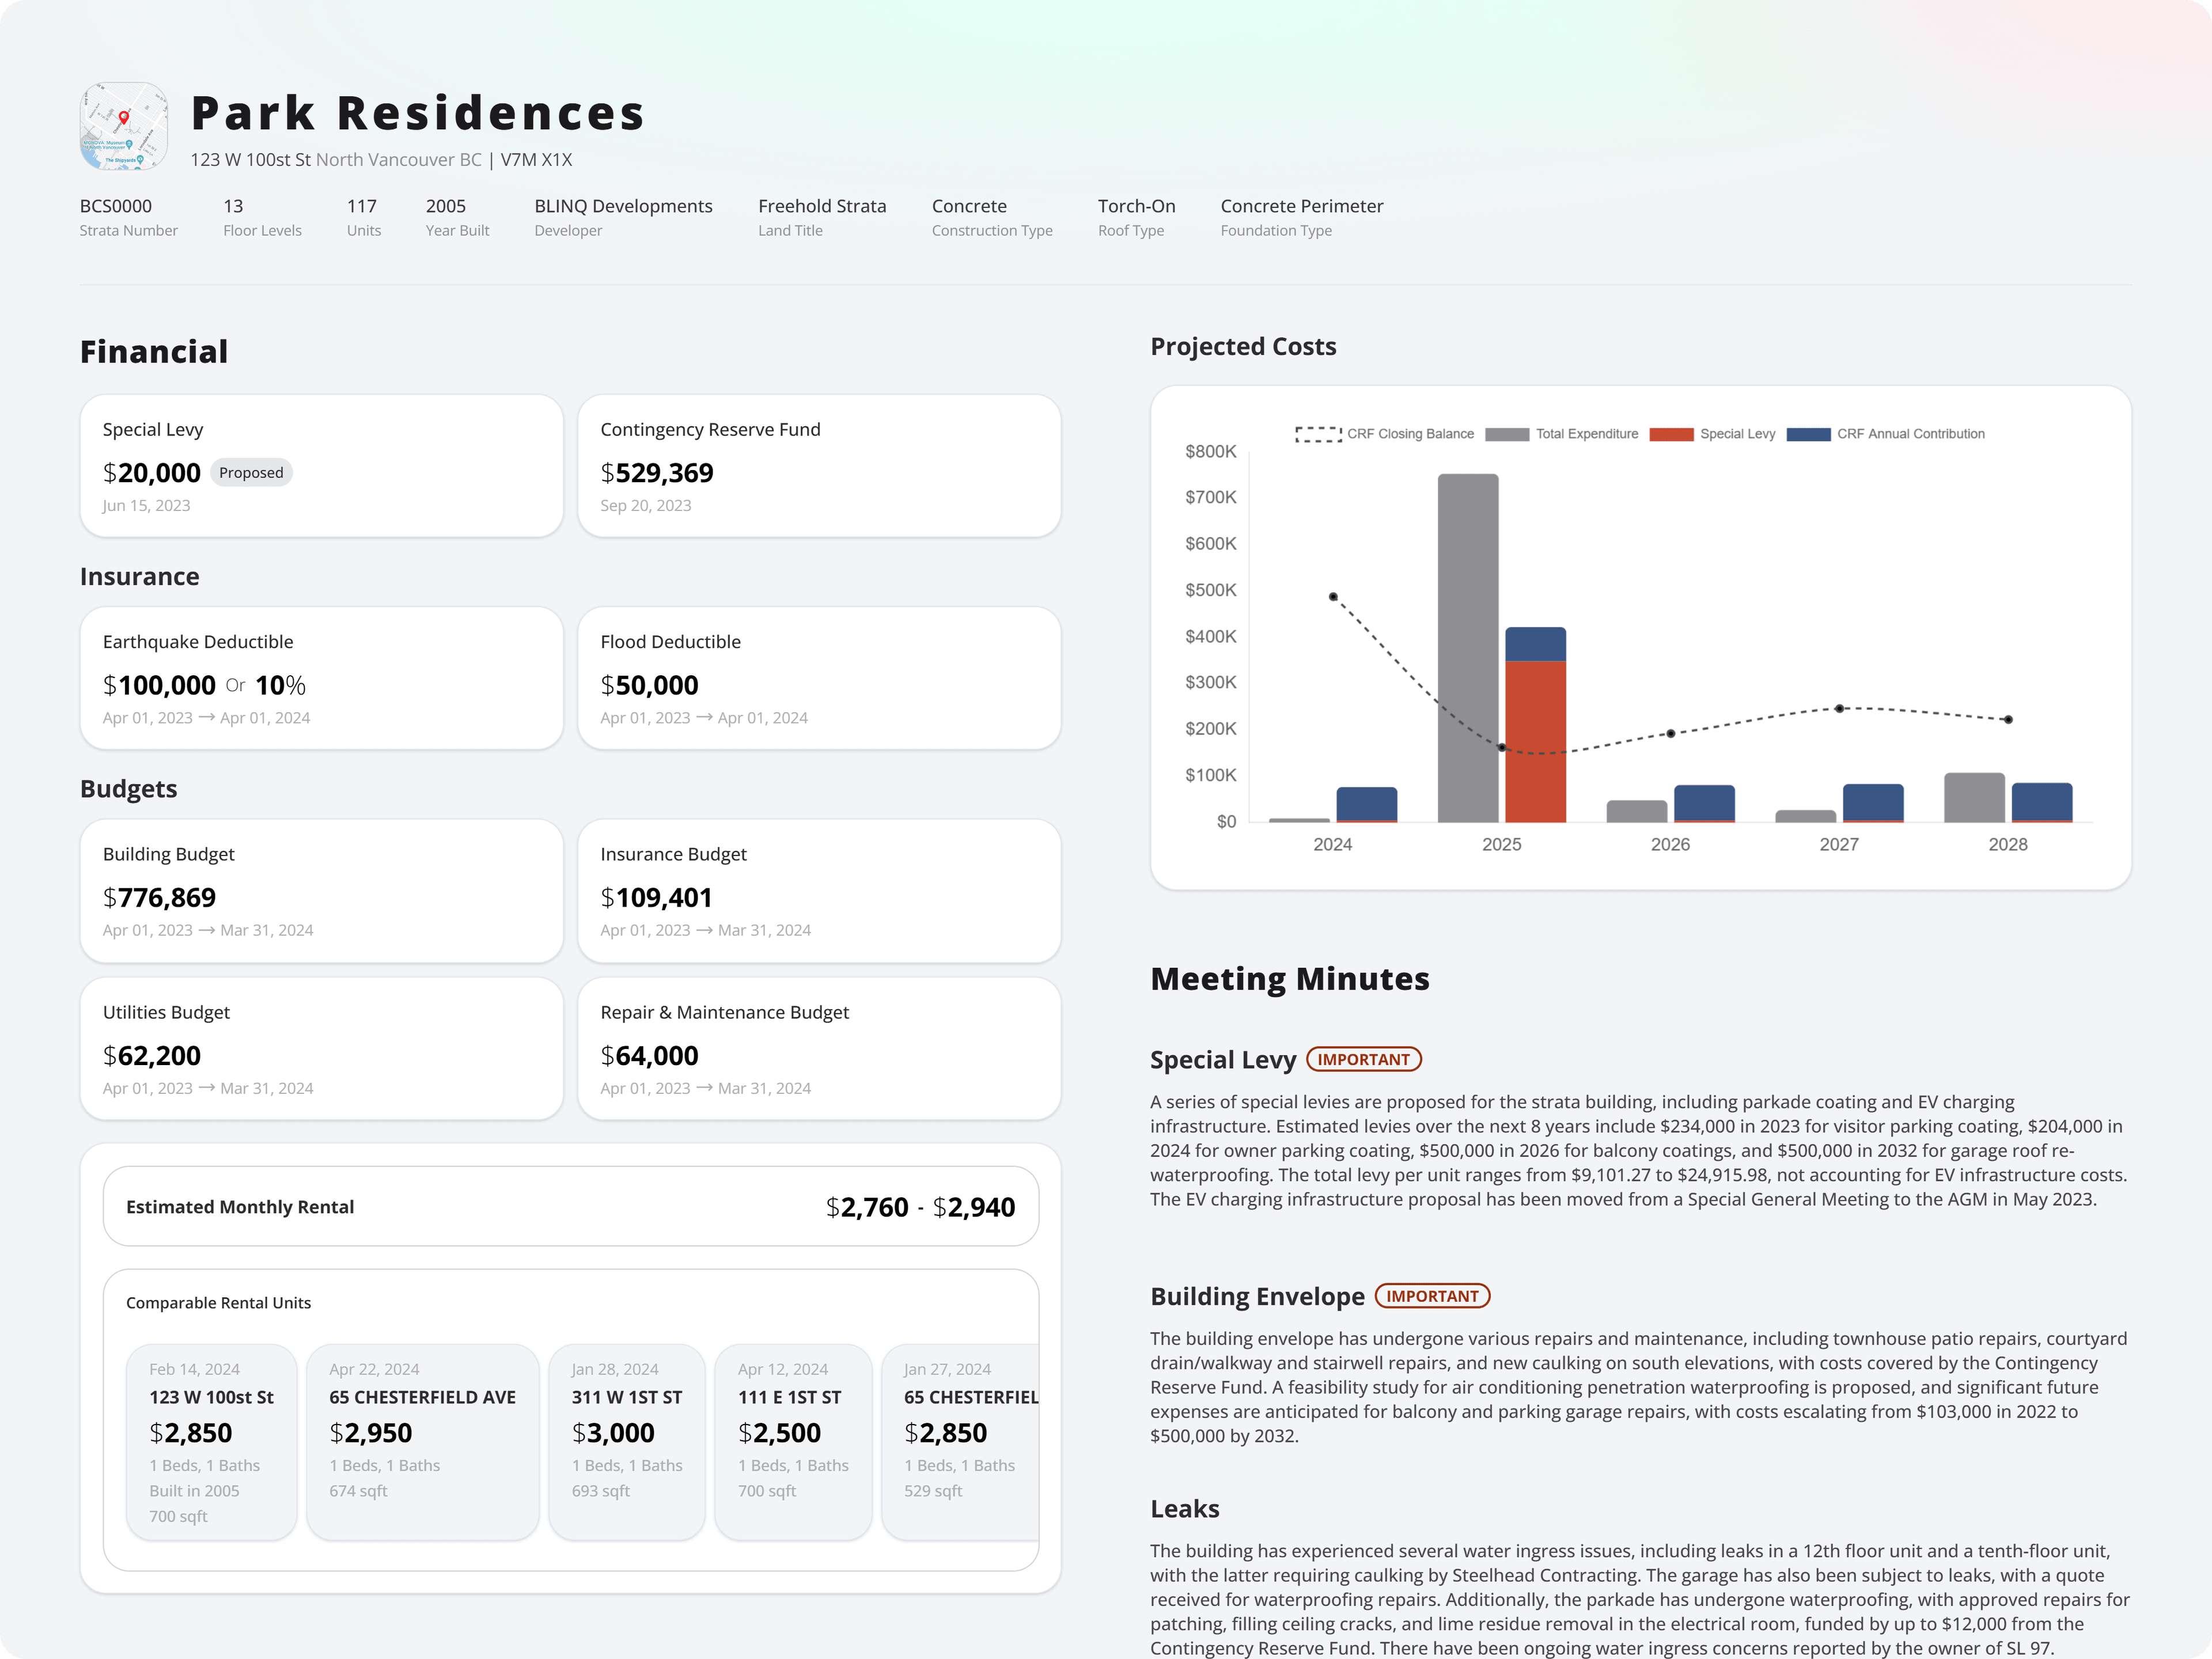This screenshot has height=1659, width=2212.
Task: Toggle CRF Closing Balance legend item
Action: click(1384, 434)
